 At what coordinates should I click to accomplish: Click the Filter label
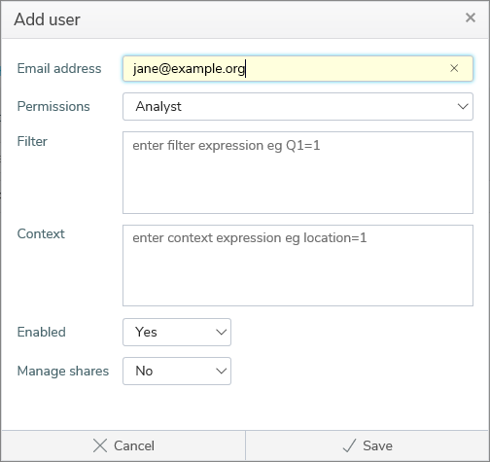(32, 141)
